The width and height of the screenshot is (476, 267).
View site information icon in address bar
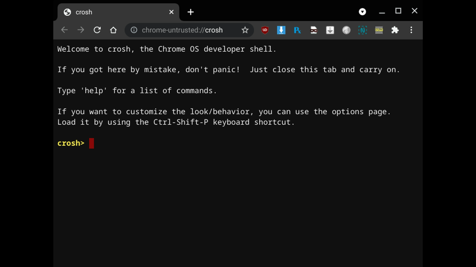click(134, 30)
